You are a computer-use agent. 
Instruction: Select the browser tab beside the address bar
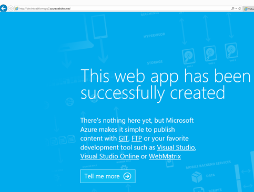tap(249, 8)
